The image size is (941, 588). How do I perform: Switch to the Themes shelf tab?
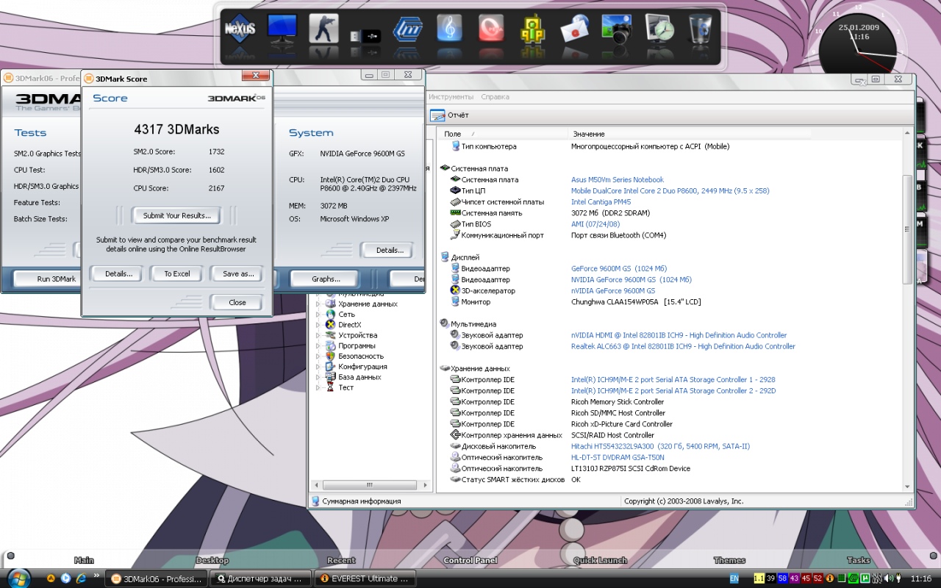click(x=729, y=560)
